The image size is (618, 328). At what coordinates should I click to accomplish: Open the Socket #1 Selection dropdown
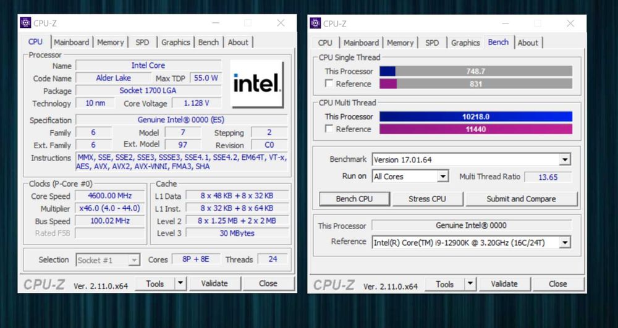click(x=134, y=260)
